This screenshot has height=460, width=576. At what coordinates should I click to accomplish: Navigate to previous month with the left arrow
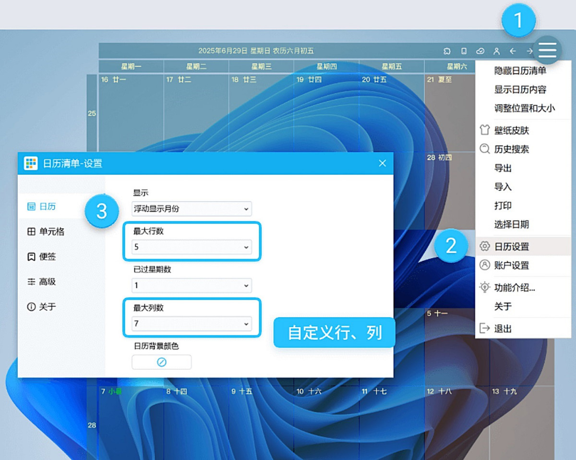tap(513, 50)
